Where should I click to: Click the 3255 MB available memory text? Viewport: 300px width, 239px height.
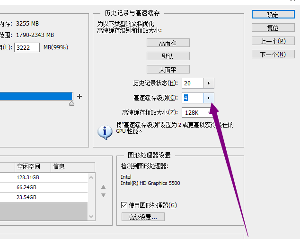[27, 24]
